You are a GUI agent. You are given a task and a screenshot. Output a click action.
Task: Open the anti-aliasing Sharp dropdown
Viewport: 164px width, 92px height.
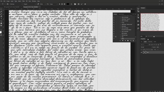(54, 4)
